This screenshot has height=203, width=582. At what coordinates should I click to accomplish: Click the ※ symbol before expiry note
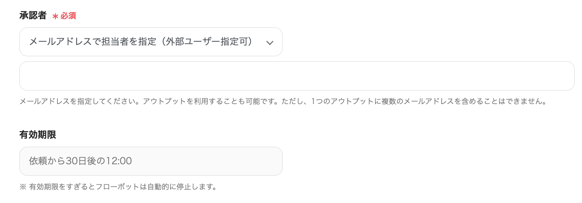pos(23,187)
